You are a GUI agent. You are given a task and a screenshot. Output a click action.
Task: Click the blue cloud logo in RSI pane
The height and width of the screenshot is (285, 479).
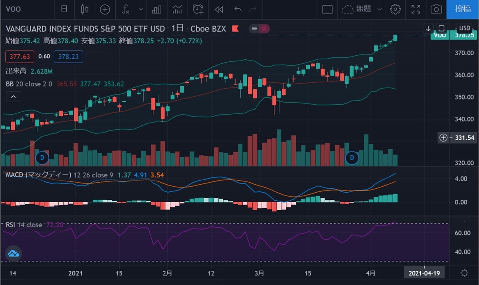coord(13,253)
